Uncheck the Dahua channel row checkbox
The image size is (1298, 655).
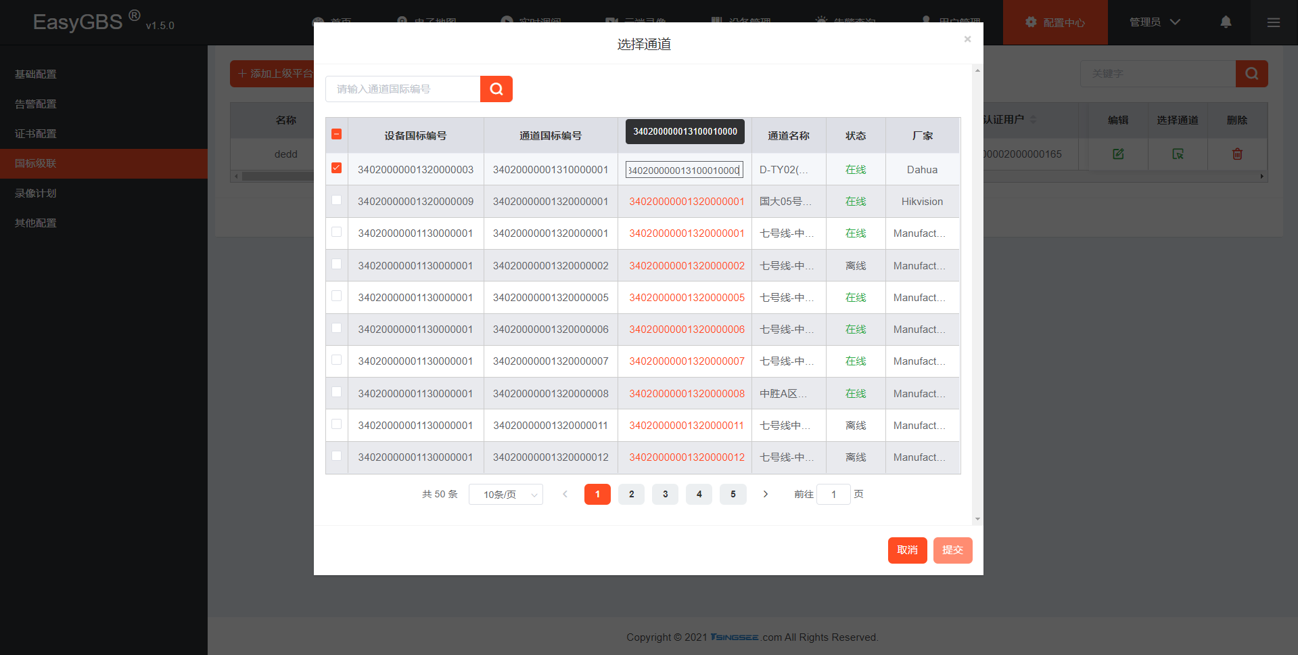[x=337, y=168]
